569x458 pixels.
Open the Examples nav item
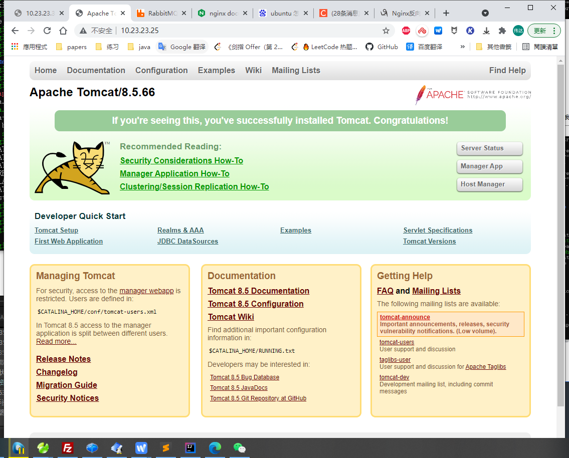pyautogui.click(x=216, y=70)
